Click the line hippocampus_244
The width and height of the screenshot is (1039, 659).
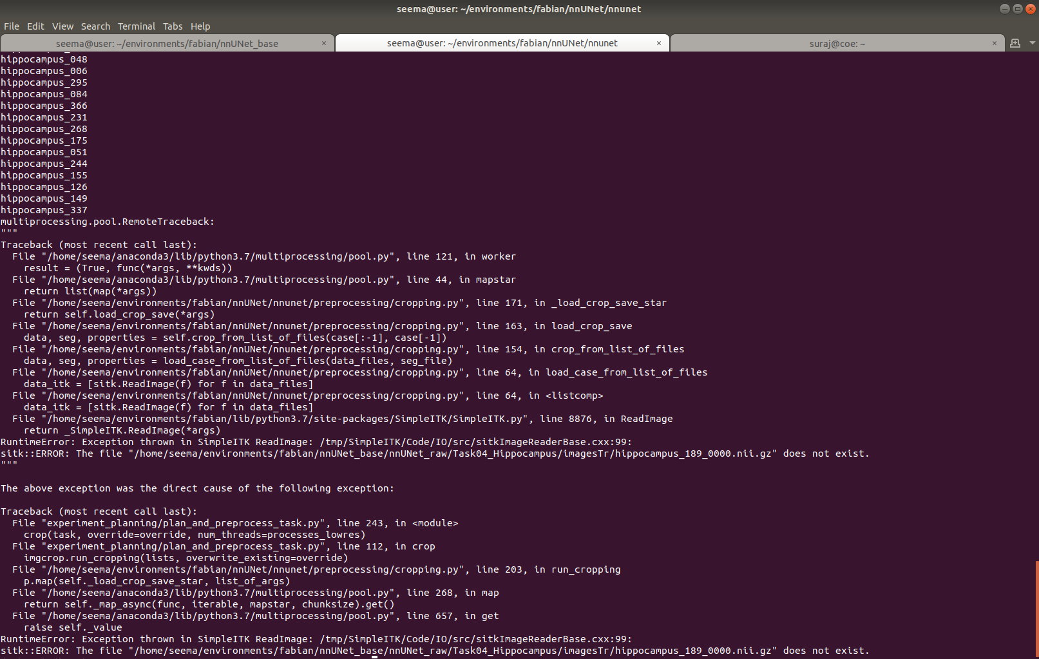point(44,164)
